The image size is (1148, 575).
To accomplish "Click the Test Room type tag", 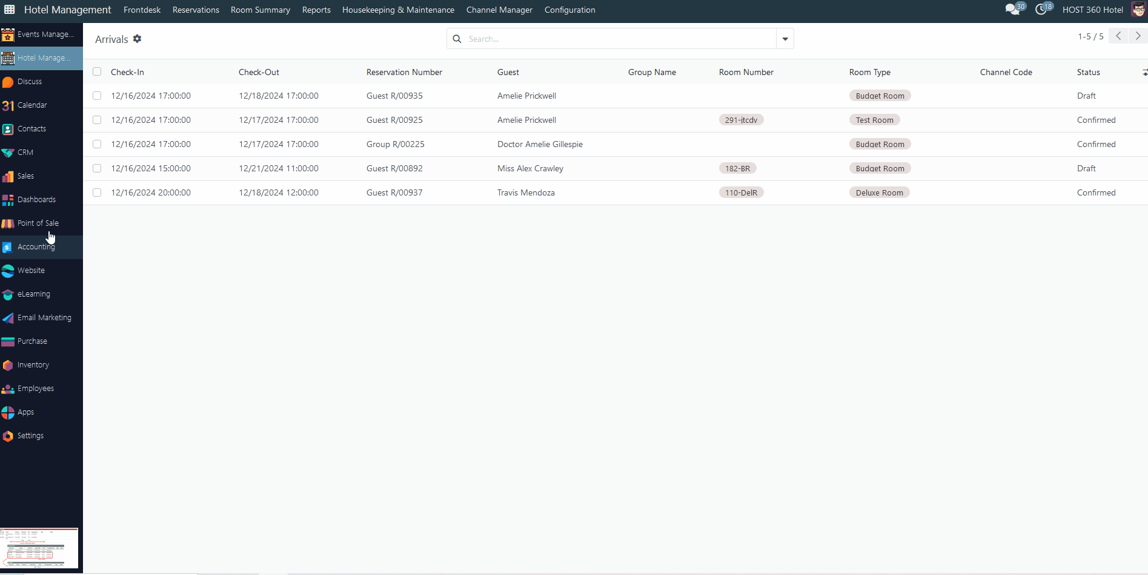I will click(x=874, y=120).
